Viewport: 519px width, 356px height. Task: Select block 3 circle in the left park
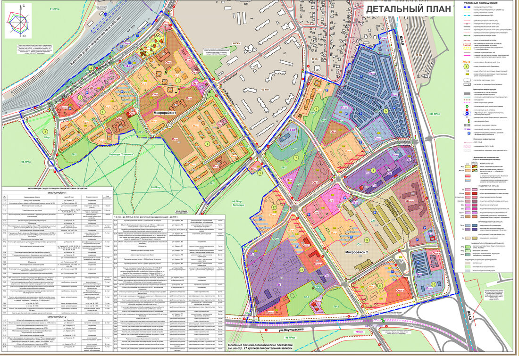(x=46, y=132)
